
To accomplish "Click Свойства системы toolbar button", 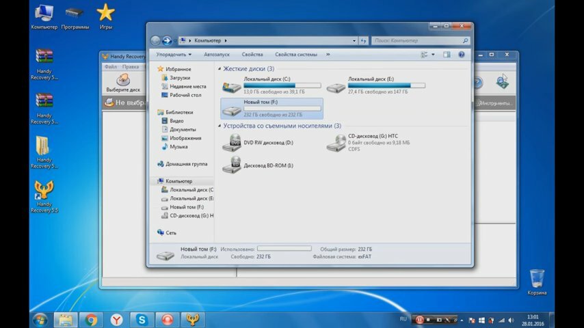I will [x=296, y=55].
